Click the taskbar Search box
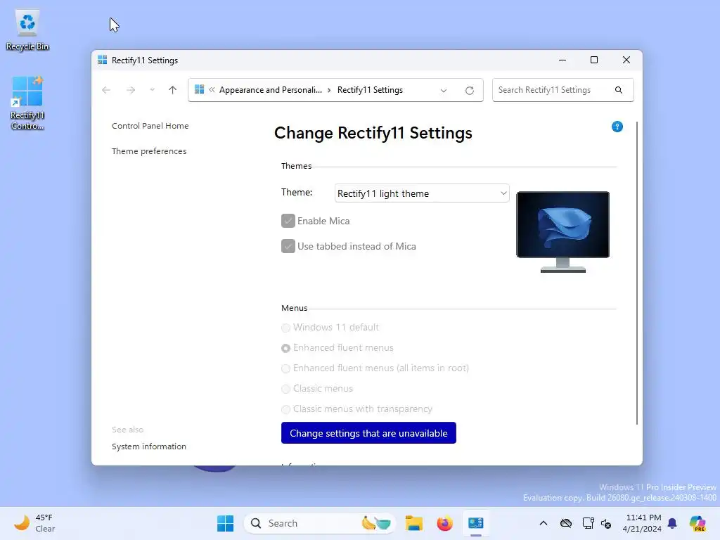This screenshot has height=540, width=720. (320, 523)
